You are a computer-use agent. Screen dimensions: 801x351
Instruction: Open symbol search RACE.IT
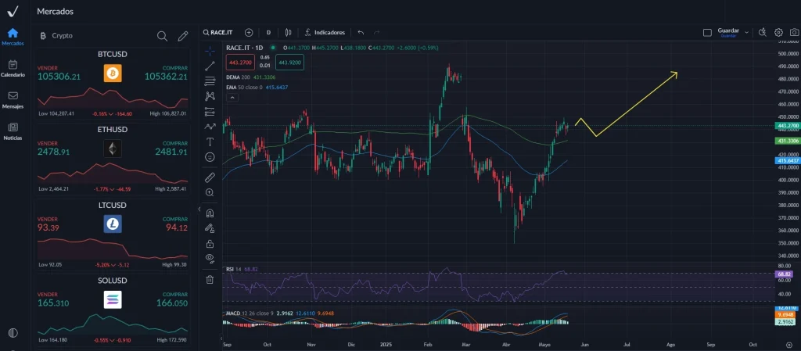coord(218,32)
